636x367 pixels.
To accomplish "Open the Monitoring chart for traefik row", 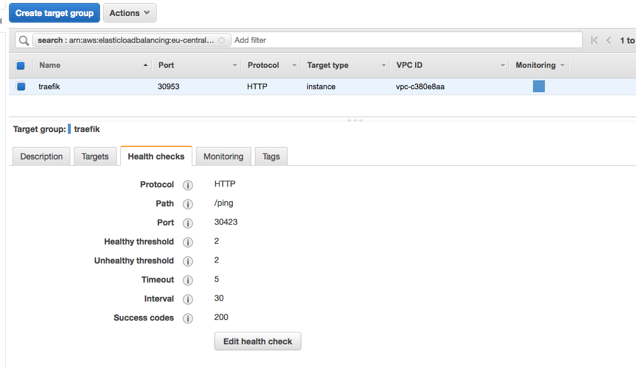I will click(538, 86).
